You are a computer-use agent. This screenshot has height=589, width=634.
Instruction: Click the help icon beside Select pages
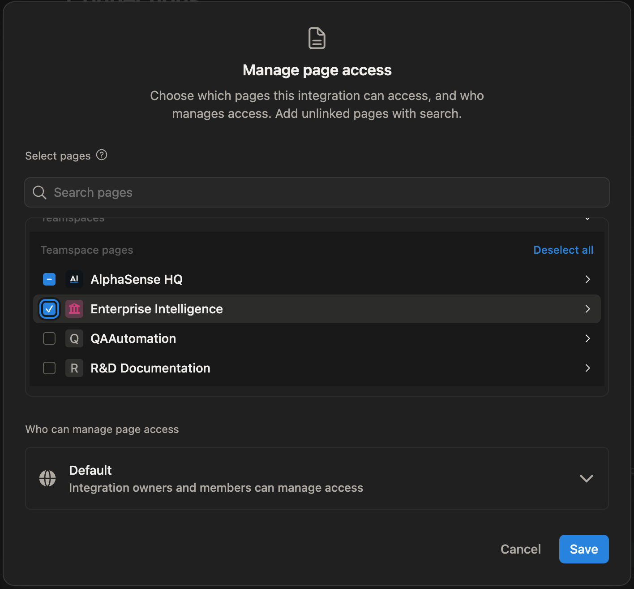pos(102,155)
